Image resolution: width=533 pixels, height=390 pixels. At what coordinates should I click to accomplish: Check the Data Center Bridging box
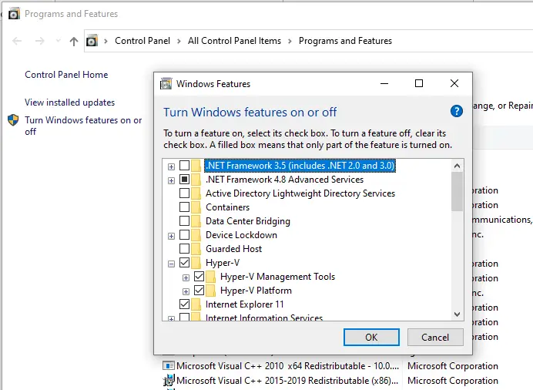(x=184, y=221)
